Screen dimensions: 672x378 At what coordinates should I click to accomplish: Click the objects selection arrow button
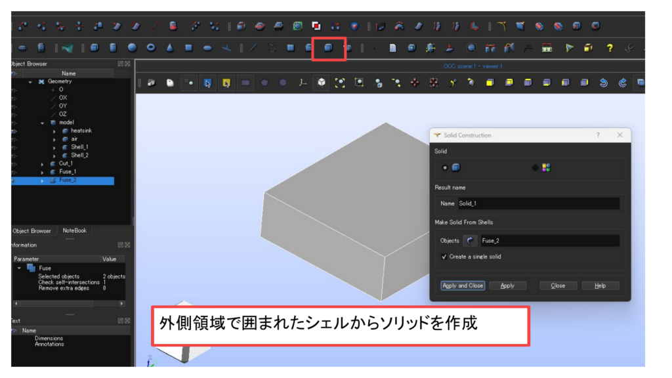click(x=470, y=241)
